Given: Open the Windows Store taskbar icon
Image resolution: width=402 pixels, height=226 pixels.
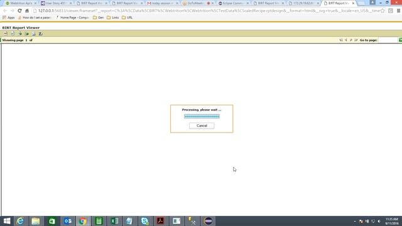Looking at the screenshot, I should coord(52,221).
